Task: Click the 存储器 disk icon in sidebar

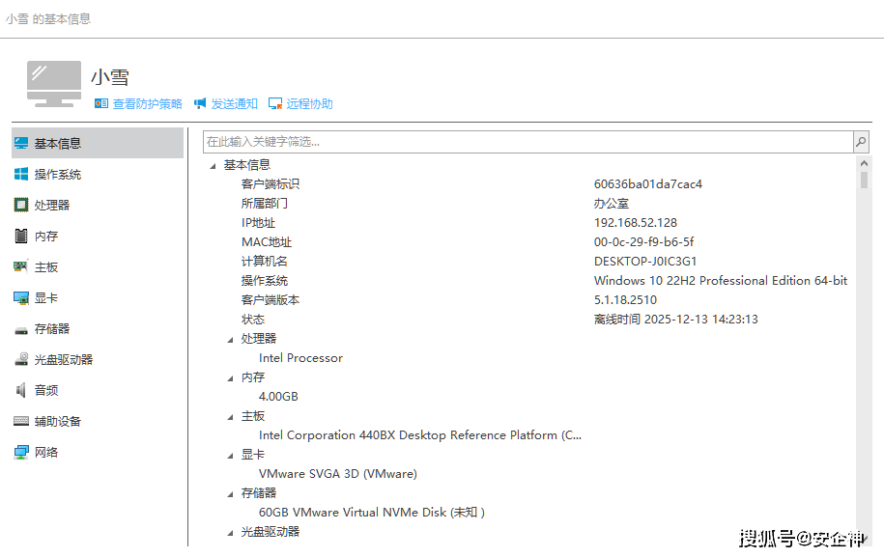Action: (x=21, y=329)
